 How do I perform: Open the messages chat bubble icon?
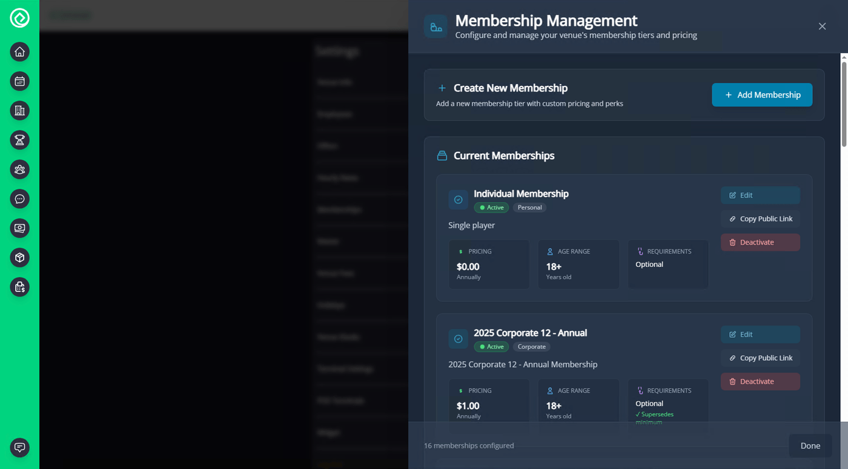click(19, 198)
